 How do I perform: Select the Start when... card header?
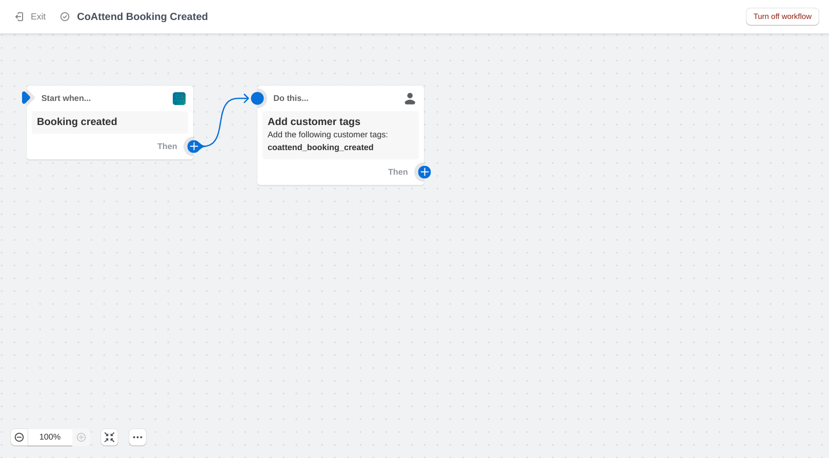coord(66,98)
